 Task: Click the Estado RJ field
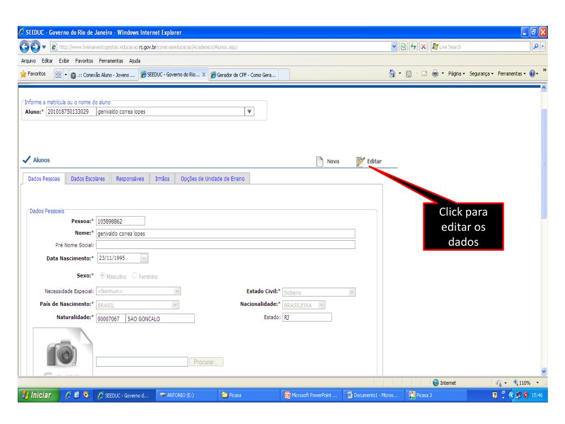[307, 317]
